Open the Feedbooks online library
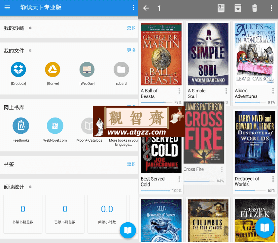 click(x=21, y=126)
